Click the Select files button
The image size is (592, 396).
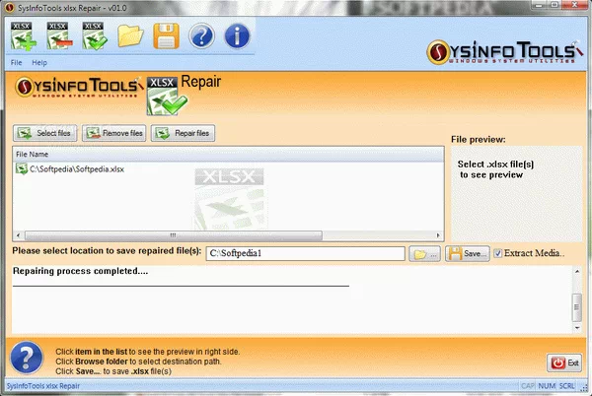(x=45, y=133)
